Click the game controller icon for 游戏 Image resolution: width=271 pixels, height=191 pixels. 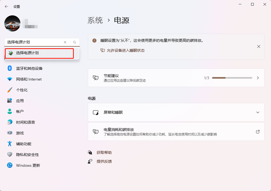(10, 133)
